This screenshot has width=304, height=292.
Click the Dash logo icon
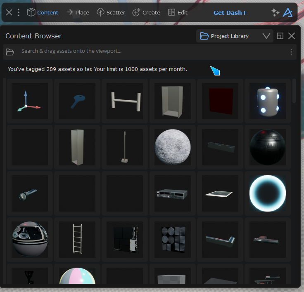pyautogui.click(x=287, y=13)
